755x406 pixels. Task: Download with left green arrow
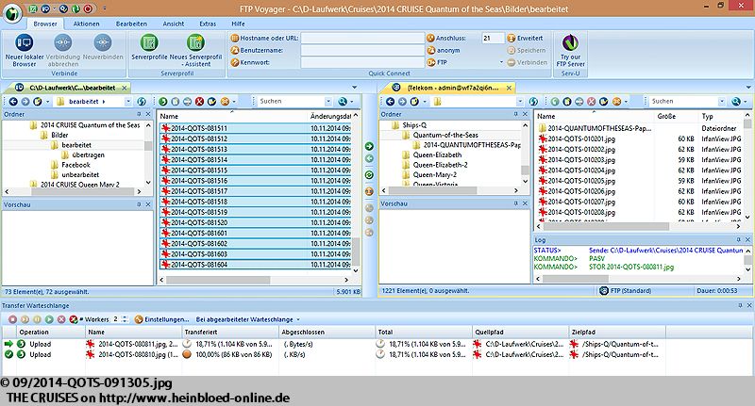click(x=369, y=158)
